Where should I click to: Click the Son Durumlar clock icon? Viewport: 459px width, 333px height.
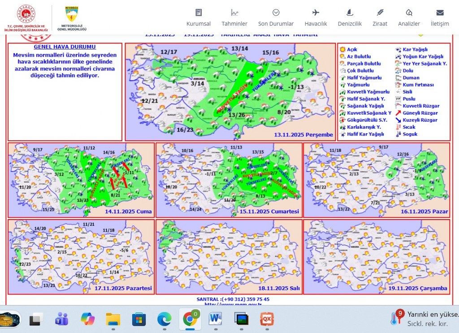[x=276, y=13]
